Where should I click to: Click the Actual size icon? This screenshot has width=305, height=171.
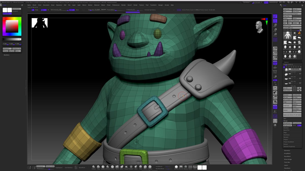(275, 53)
